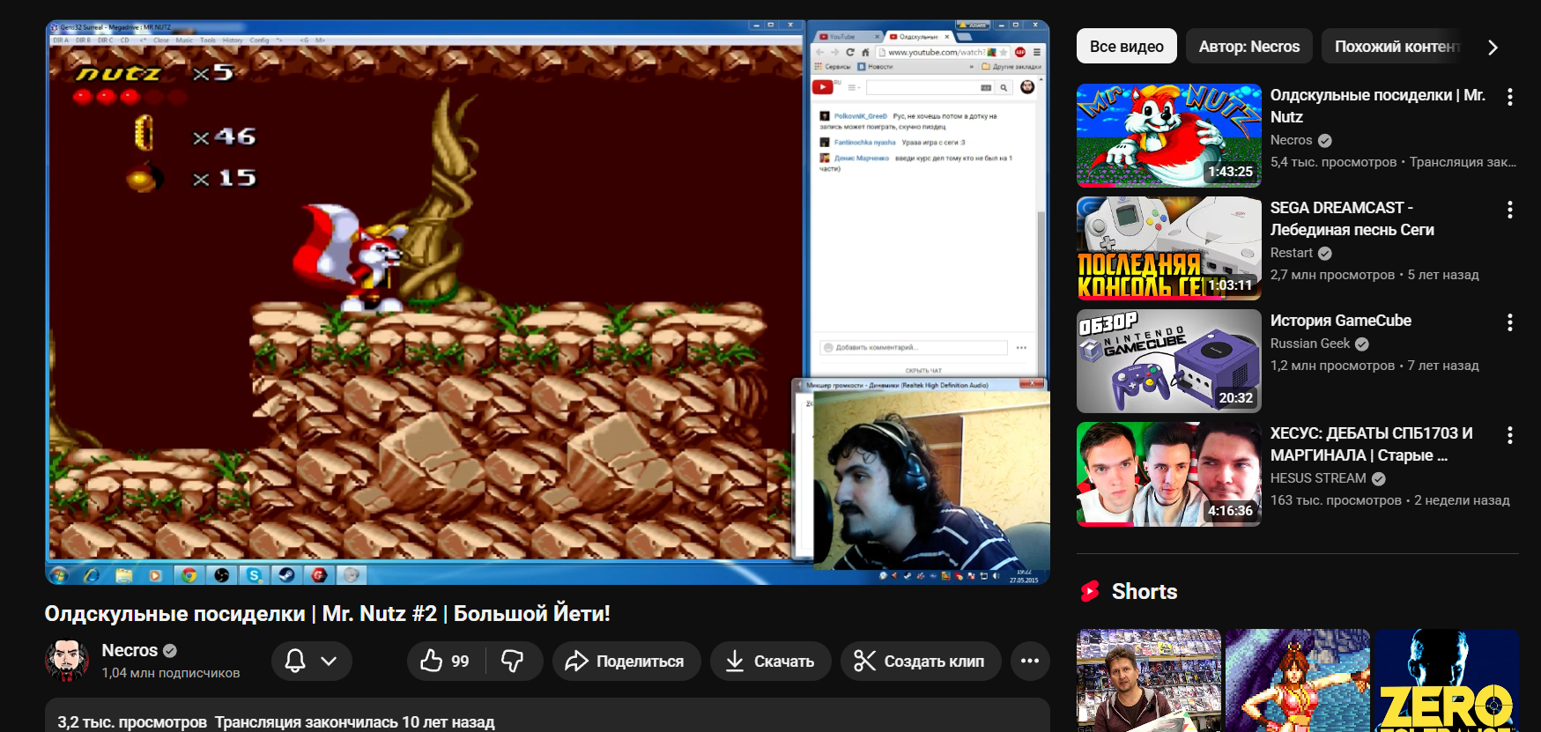The height and width of the screenshot is (732, 1541).
Task: Select the Все видео chip
Action: coord(1127,47)
